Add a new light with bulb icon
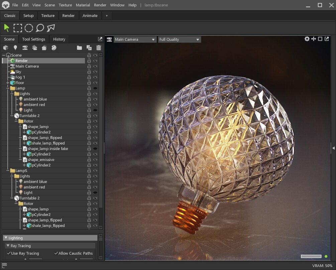Viewport: 336px width, 270px height. point(15,48)
